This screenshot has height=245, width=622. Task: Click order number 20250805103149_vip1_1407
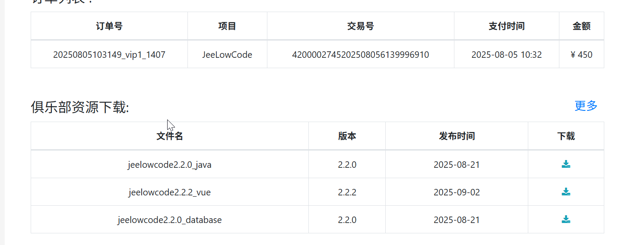click(109, 55)
